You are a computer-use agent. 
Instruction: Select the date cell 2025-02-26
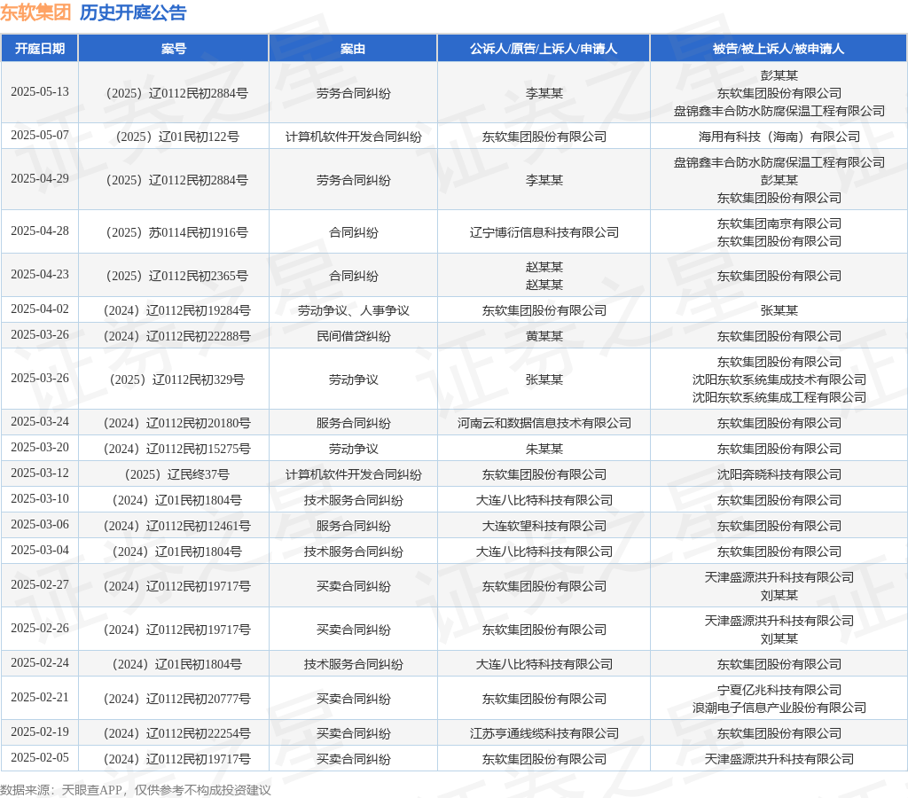[39, 628]
